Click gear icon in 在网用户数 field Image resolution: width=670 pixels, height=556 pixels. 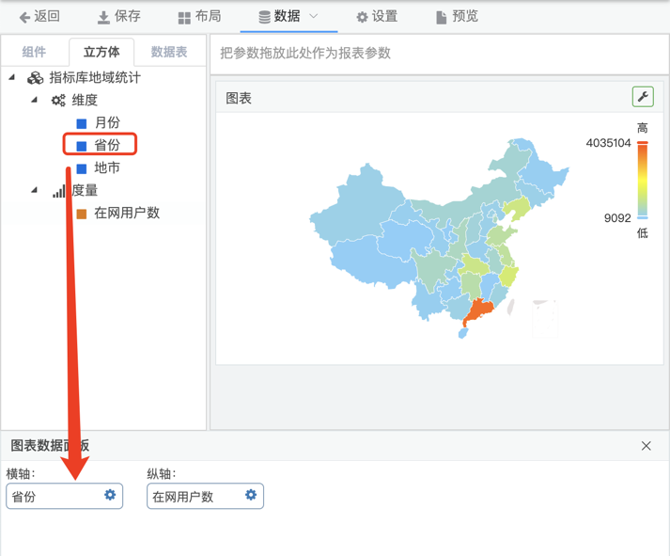click(251, 495)
